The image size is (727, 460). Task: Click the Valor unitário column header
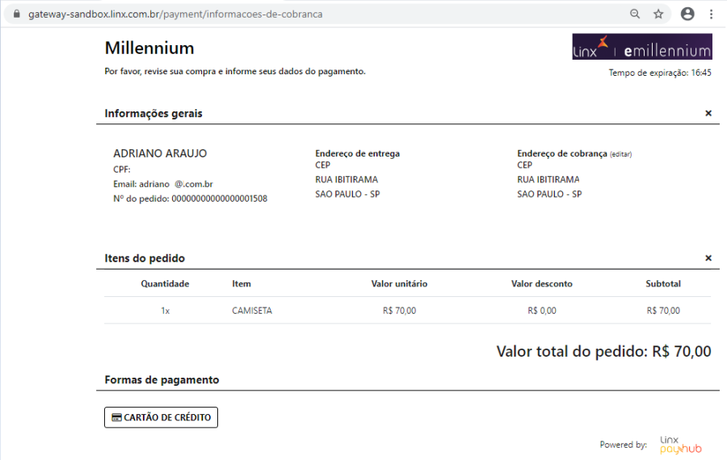click(x=399, y=284)
